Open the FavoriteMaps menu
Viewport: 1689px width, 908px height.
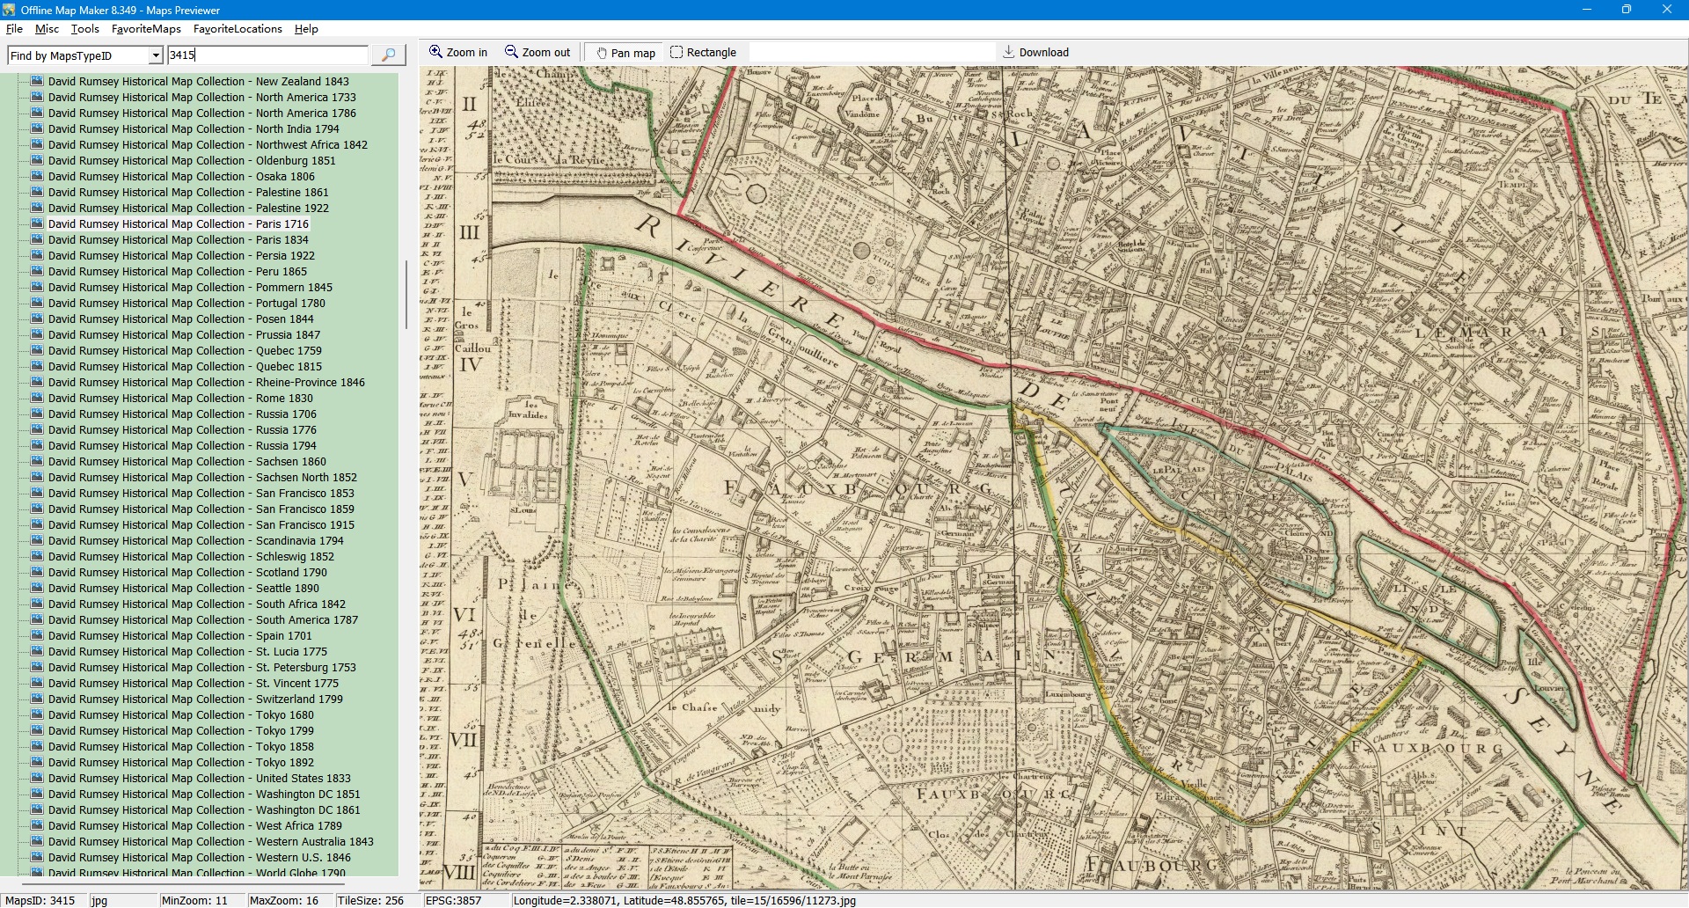click(146, 29)
